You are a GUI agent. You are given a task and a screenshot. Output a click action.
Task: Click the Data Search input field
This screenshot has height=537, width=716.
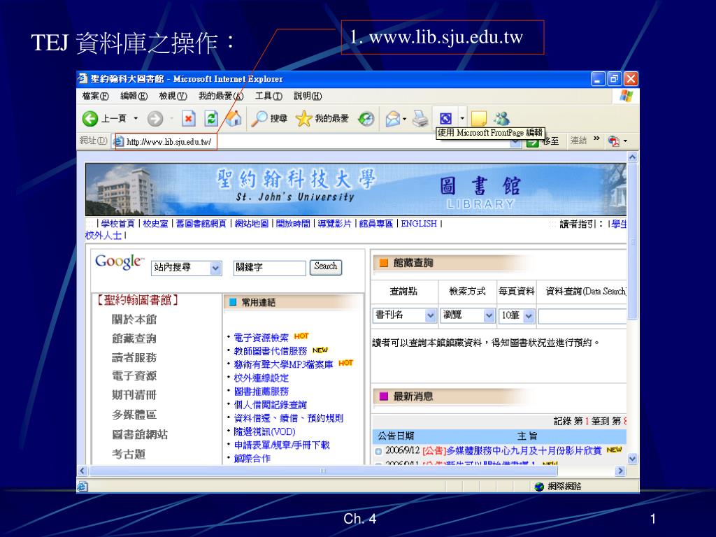coord(582,316)
